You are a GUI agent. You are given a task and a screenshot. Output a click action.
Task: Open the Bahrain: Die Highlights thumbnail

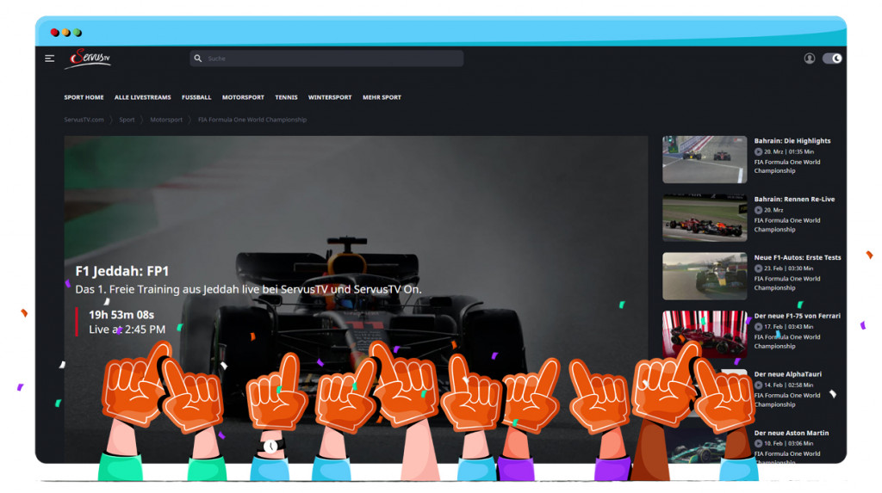[x=705, y=160]
